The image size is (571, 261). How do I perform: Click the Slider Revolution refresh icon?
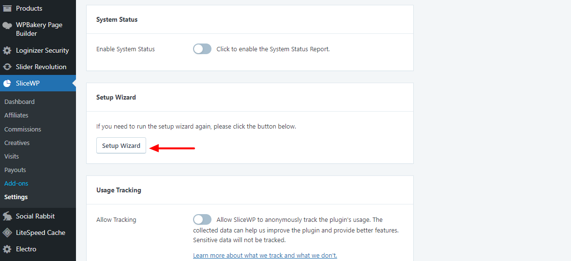coord(7,67)
